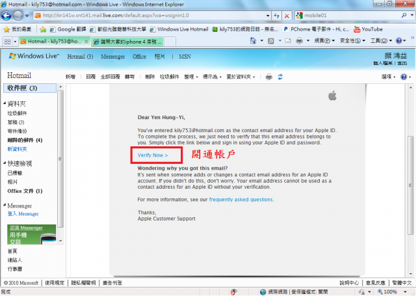Click the Home page icon

pos(253,40)
